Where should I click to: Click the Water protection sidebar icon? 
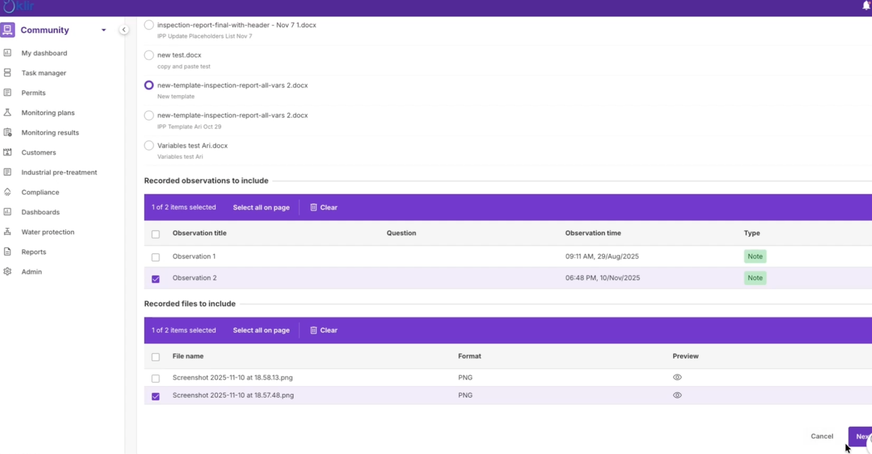pyautogui.click(x=8, y=232)
